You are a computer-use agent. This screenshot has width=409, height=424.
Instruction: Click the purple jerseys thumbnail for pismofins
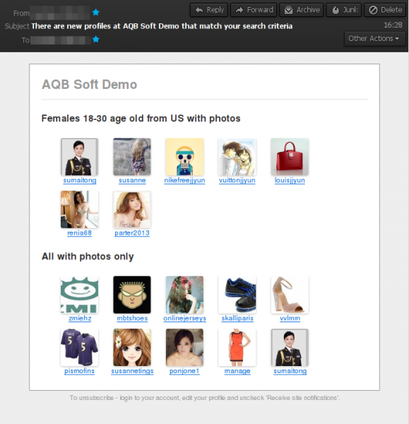pos(80,347)
